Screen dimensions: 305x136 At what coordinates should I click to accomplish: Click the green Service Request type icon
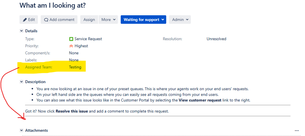[71, 39]
